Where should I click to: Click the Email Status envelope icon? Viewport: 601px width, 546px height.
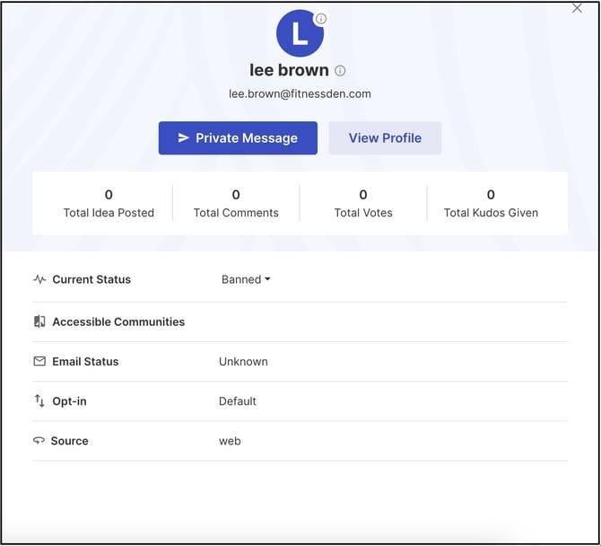coord(39,361)
